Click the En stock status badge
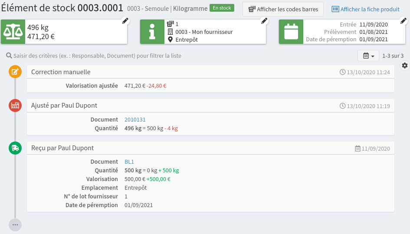 click(222, 8)
